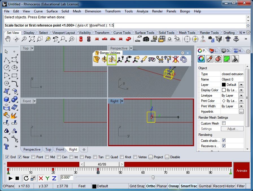Viewport: 253px width, 191px height.
Task: Open the Front viewport dropdown arrow
Action: pyautogui.click(x=34, y=101)
